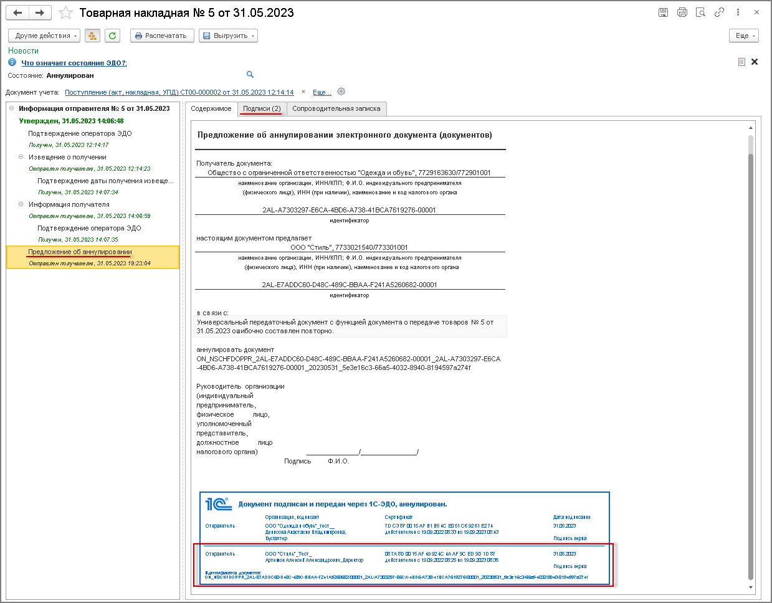Go forward with the right arrow button
This screenshot has height=603, width=772.
[x=40, y=12]
